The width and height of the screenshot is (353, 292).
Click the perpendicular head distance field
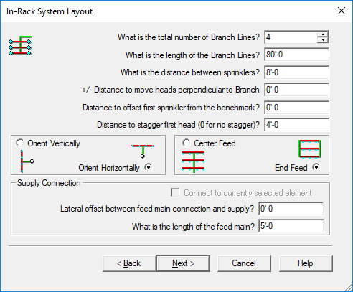pyautogui.click(x=296, y=90)
